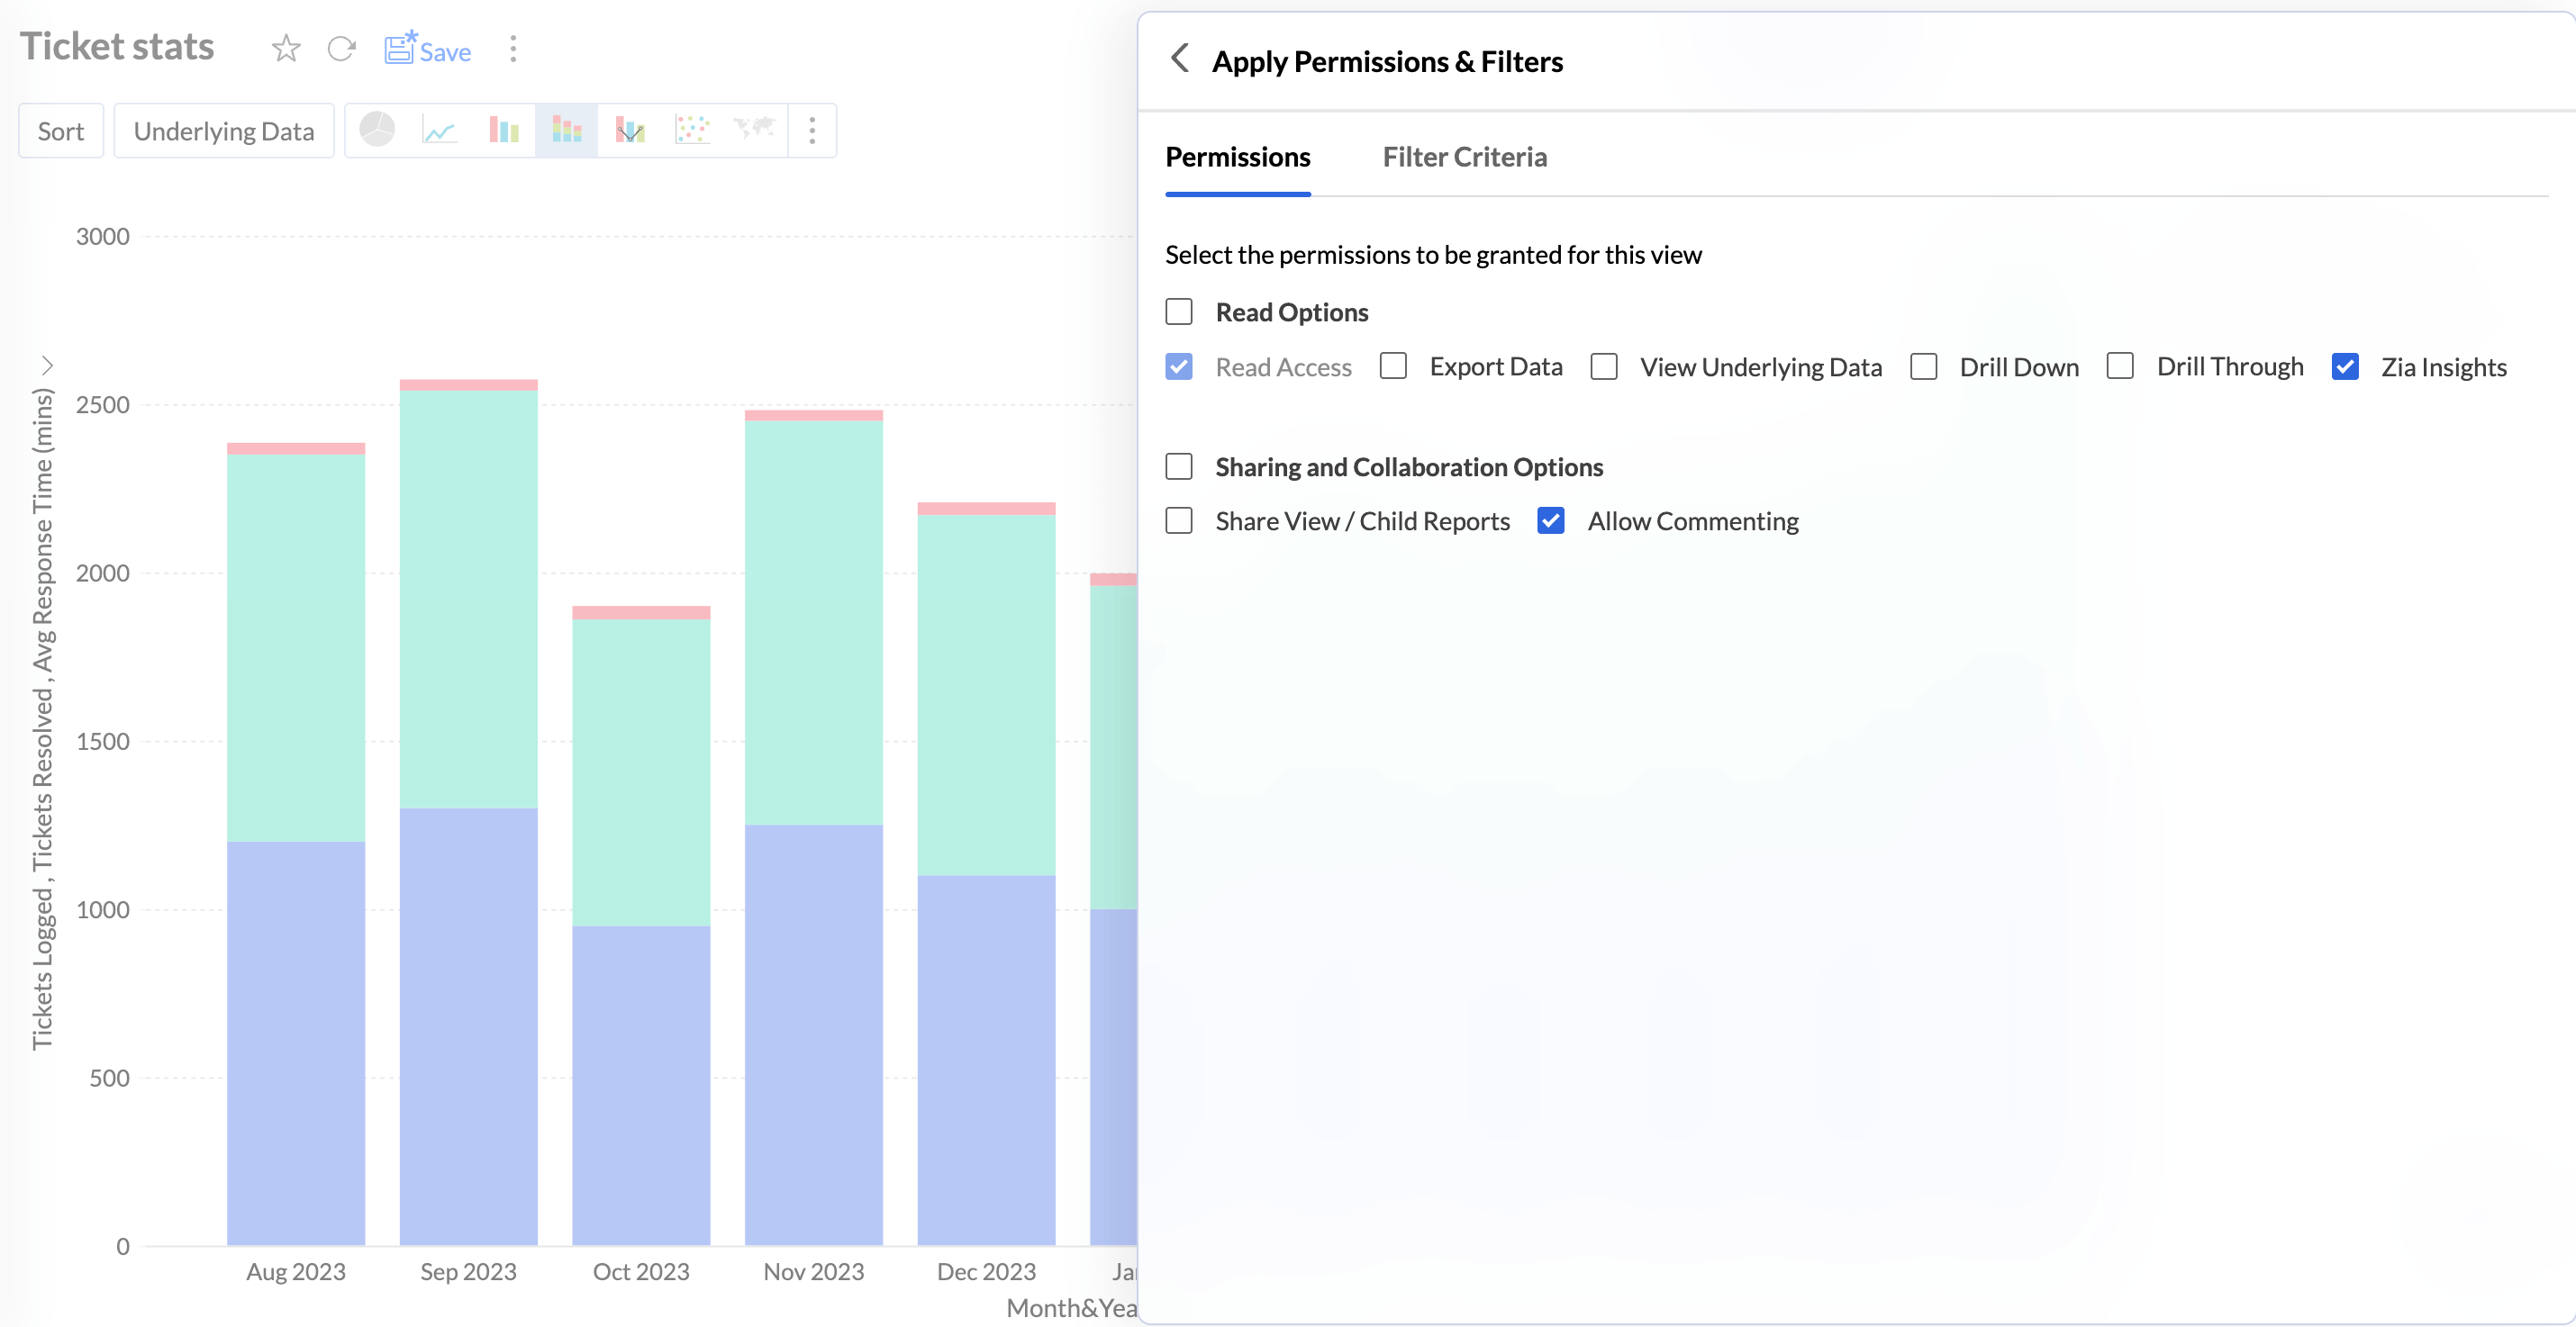Image resolution: width=2576 pixels, height=1327 pixels.
Task: Check the Drill Down permission
Action: [x=1923, y=366]
